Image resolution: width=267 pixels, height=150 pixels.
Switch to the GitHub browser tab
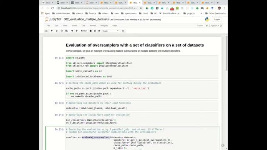point(62,3)
